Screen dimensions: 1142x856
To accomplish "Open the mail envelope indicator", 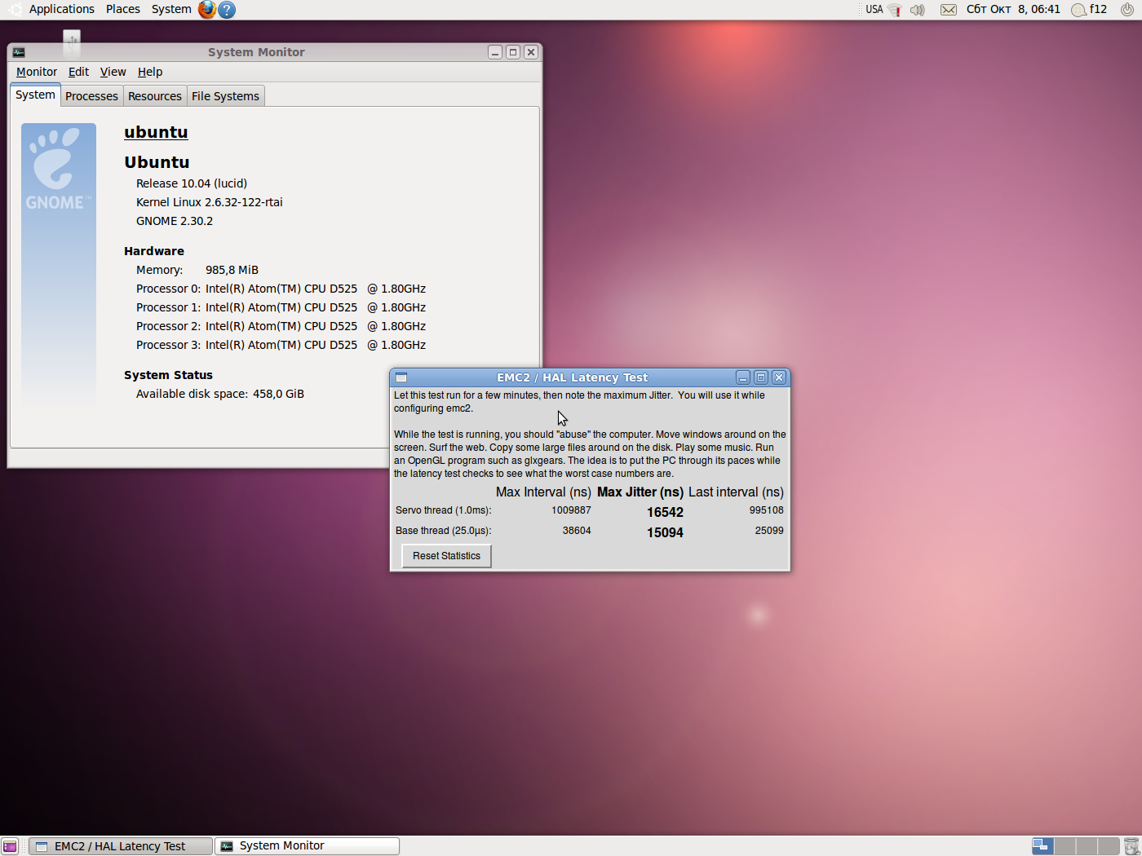I will pyautogui.click(x=948, y=10).
